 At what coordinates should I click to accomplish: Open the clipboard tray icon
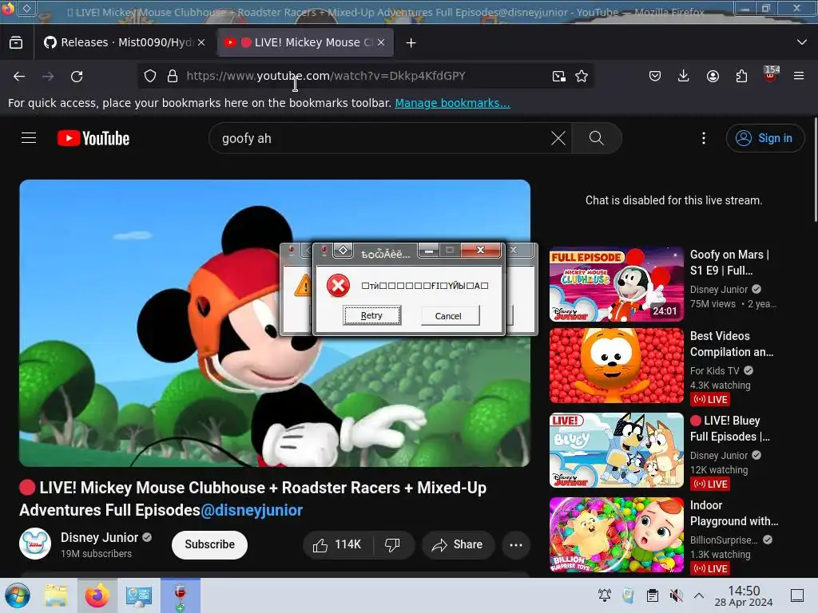652,595
